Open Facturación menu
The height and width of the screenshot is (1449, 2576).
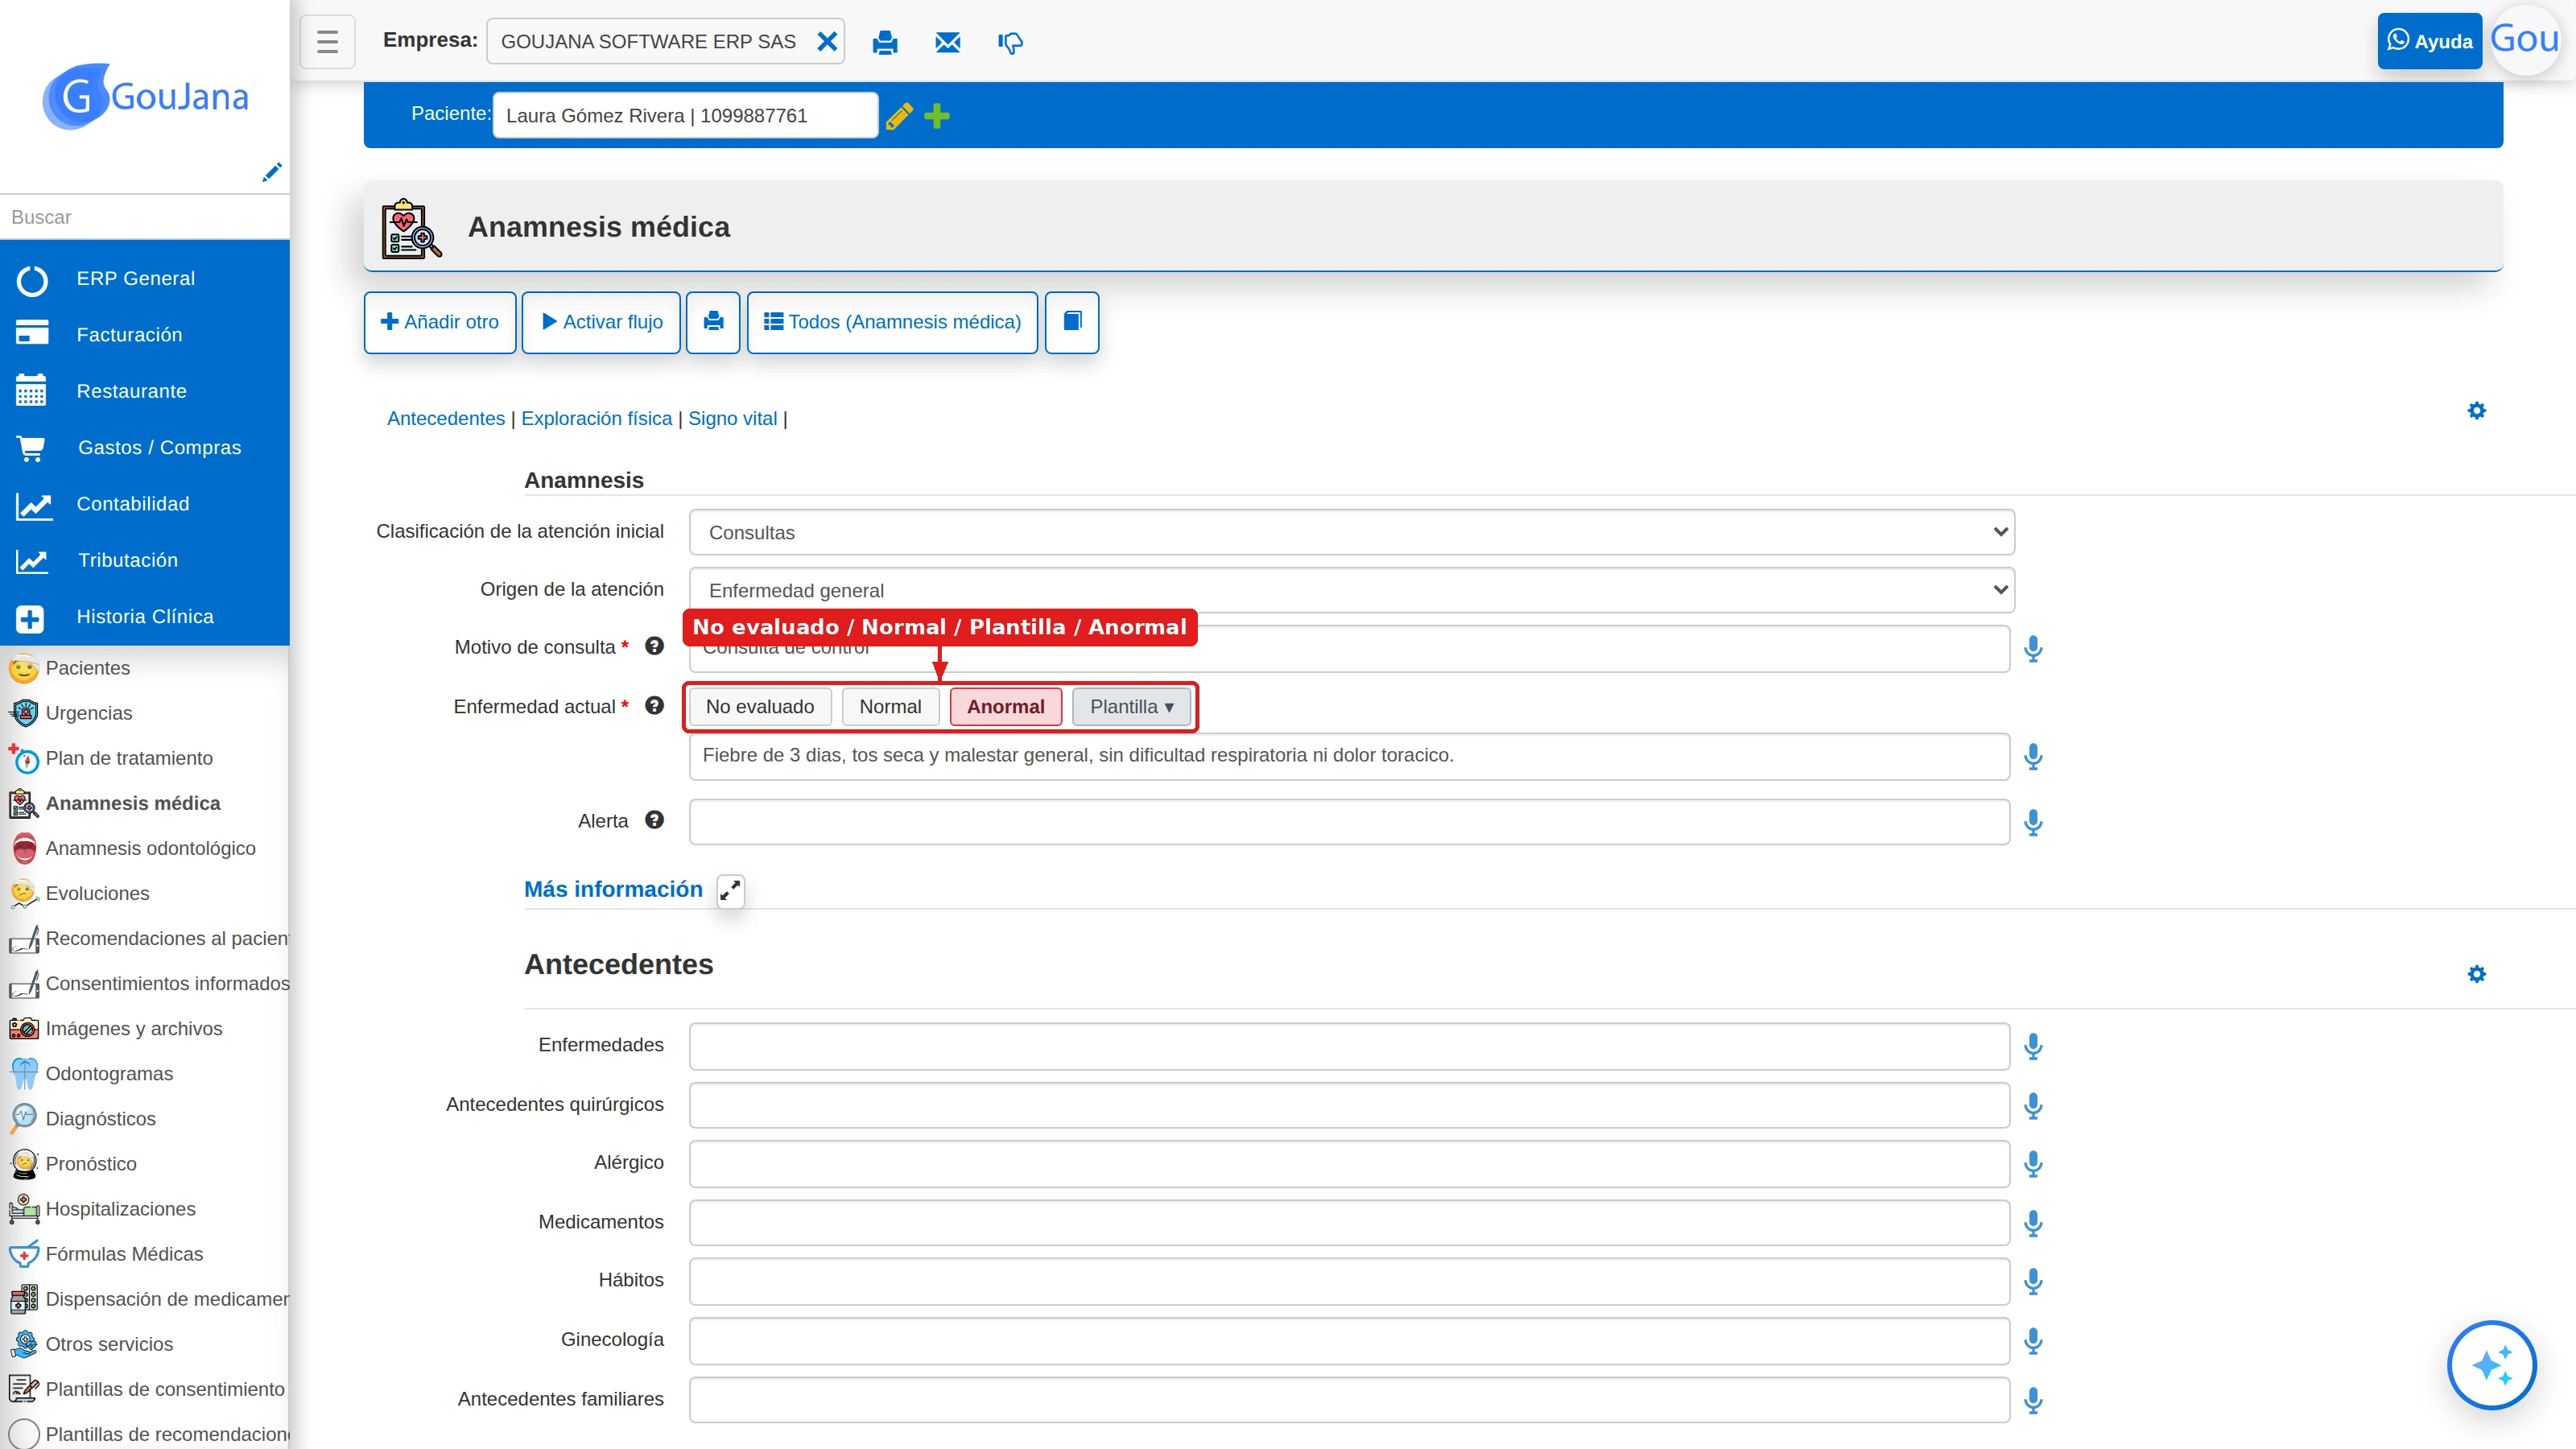point(145,335)
